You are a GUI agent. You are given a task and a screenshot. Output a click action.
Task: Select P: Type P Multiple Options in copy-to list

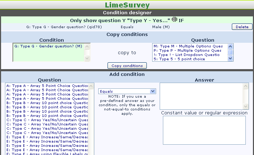click(x=188, y=51)
